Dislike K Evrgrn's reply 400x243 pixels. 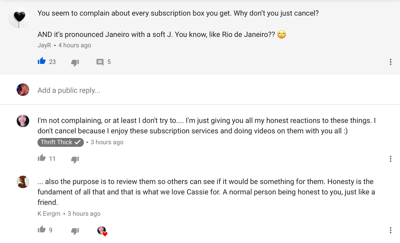tap(75, 231)
